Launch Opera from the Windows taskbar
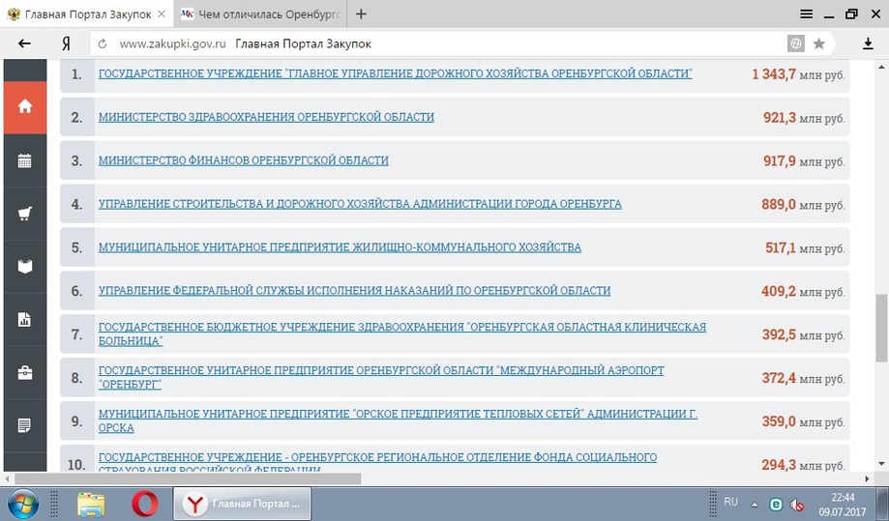889x521 pixels. (145, 504)
